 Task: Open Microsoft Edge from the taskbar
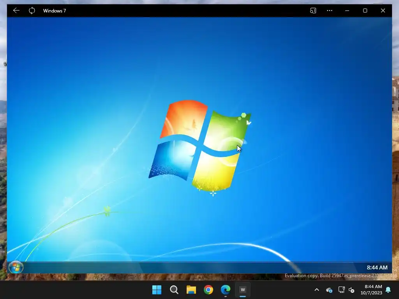[x=226, y=290]
